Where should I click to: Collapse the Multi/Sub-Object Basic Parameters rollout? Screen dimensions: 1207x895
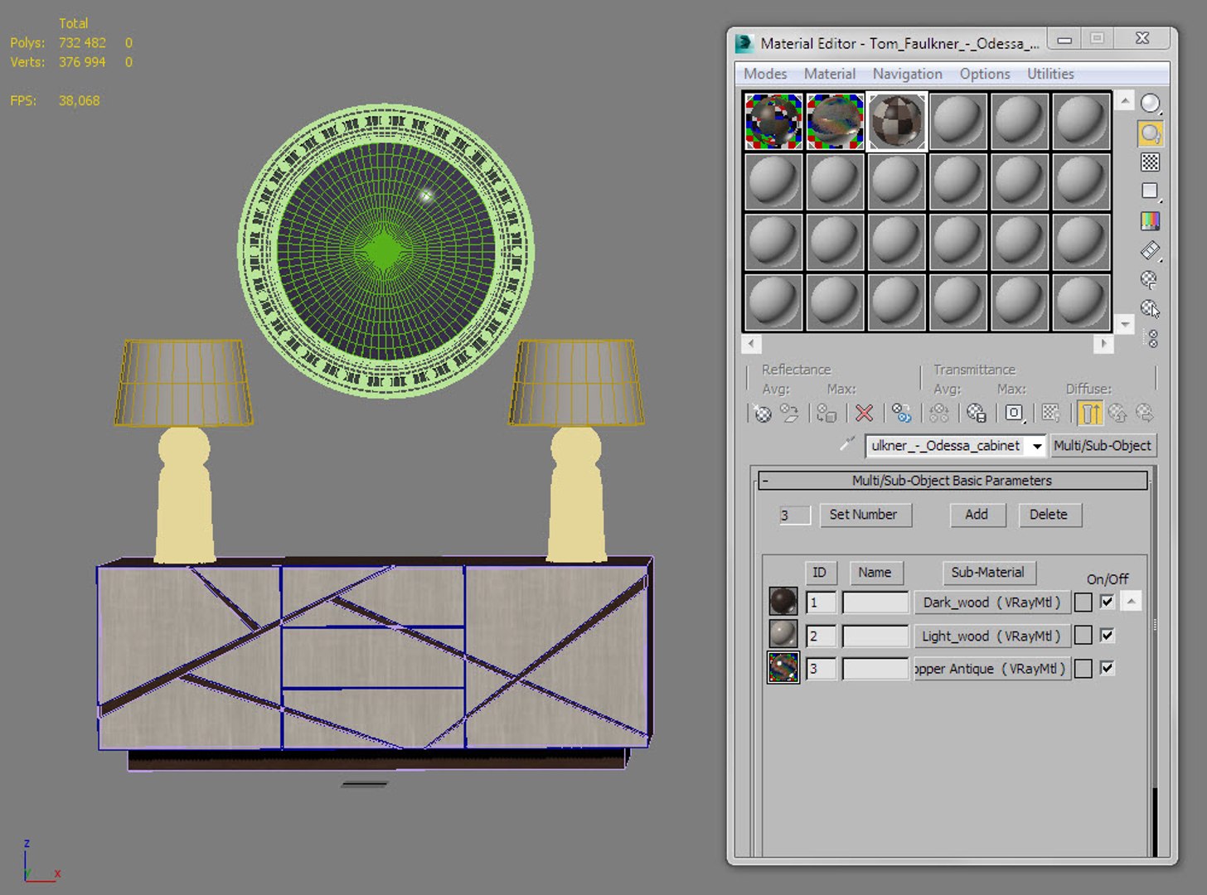point(953,481)
